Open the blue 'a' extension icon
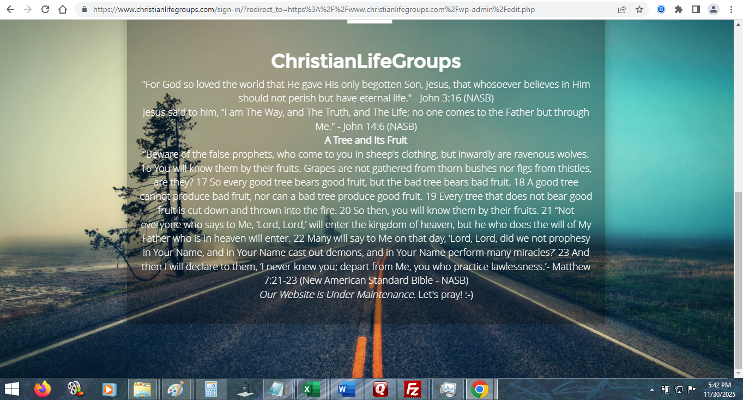Image resolution: width=743 pixels, height=400 pixels. (661, 9)
